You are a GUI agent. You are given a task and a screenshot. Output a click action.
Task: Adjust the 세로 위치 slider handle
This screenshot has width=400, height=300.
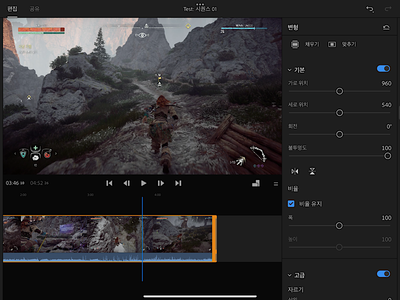(339, 113)
